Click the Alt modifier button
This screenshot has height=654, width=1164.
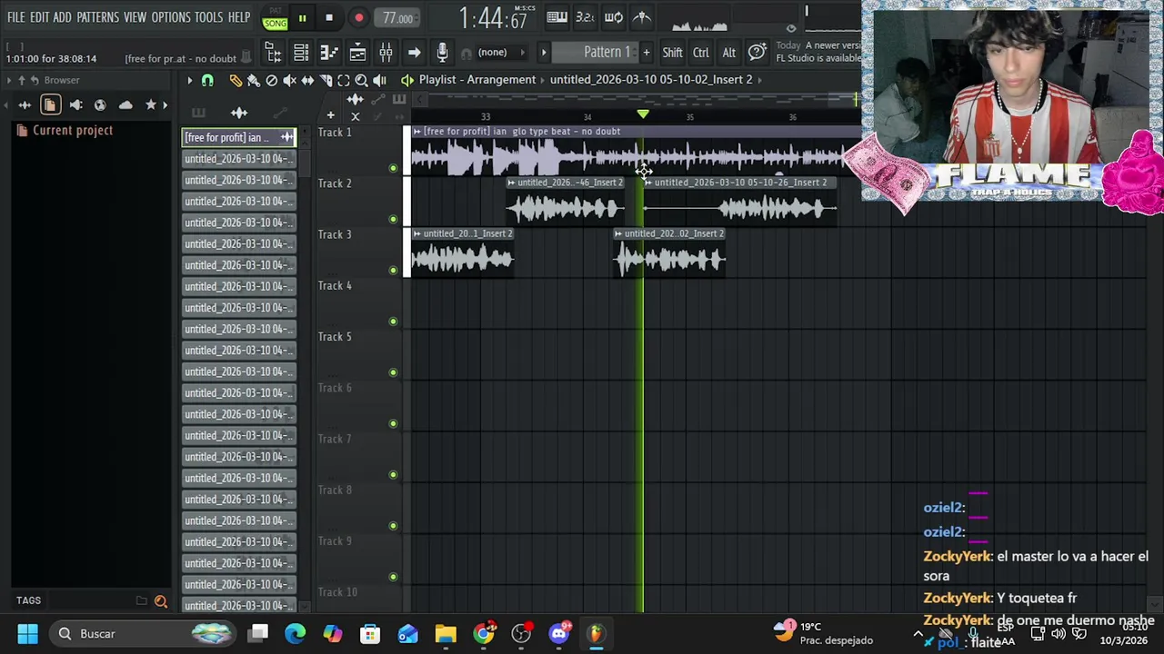pos(728,53)
